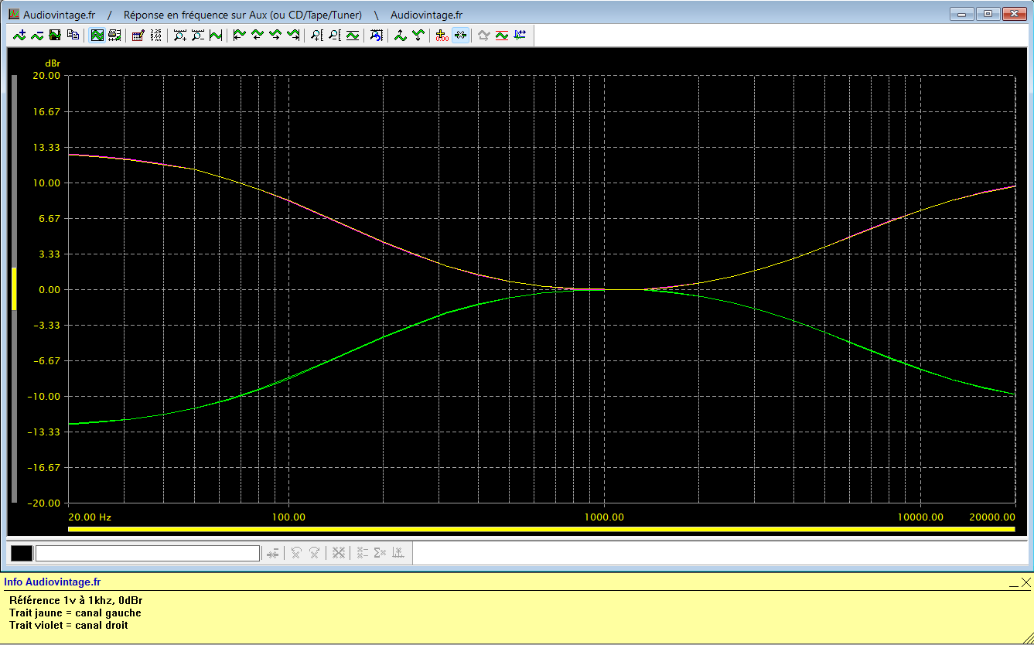Click the copy graph icon
This screenshot has height=645, width=1034.
pyautogui.click(x=73, y=35)
